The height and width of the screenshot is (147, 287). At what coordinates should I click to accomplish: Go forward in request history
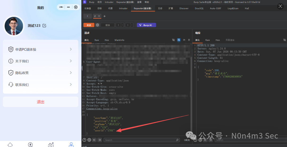pyautogui.click(x=128, y=25)
